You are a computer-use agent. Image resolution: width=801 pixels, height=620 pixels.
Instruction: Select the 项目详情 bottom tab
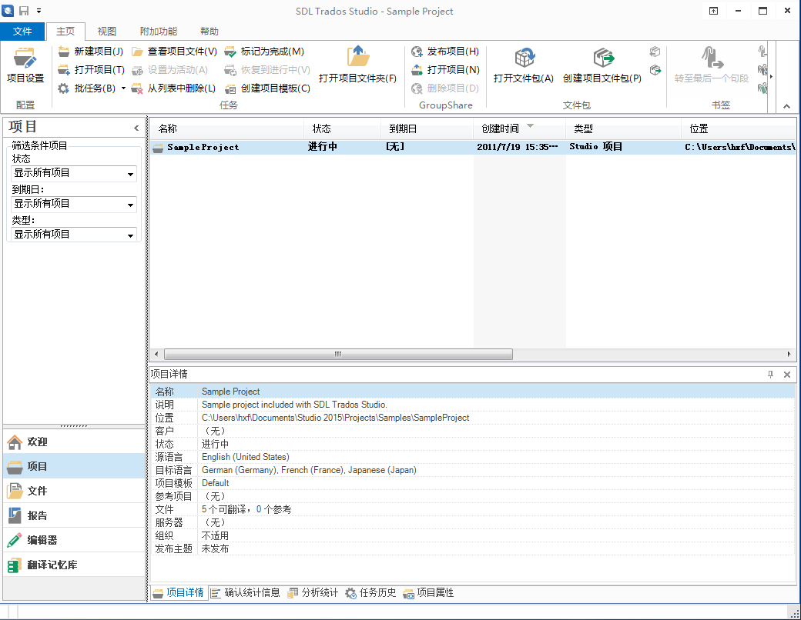tap(179, 593)
